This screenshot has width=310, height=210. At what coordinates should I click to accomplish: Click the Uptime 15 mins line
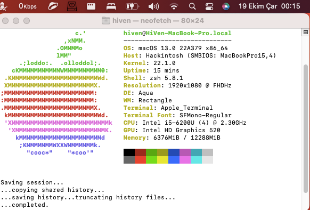click(151, 71)
